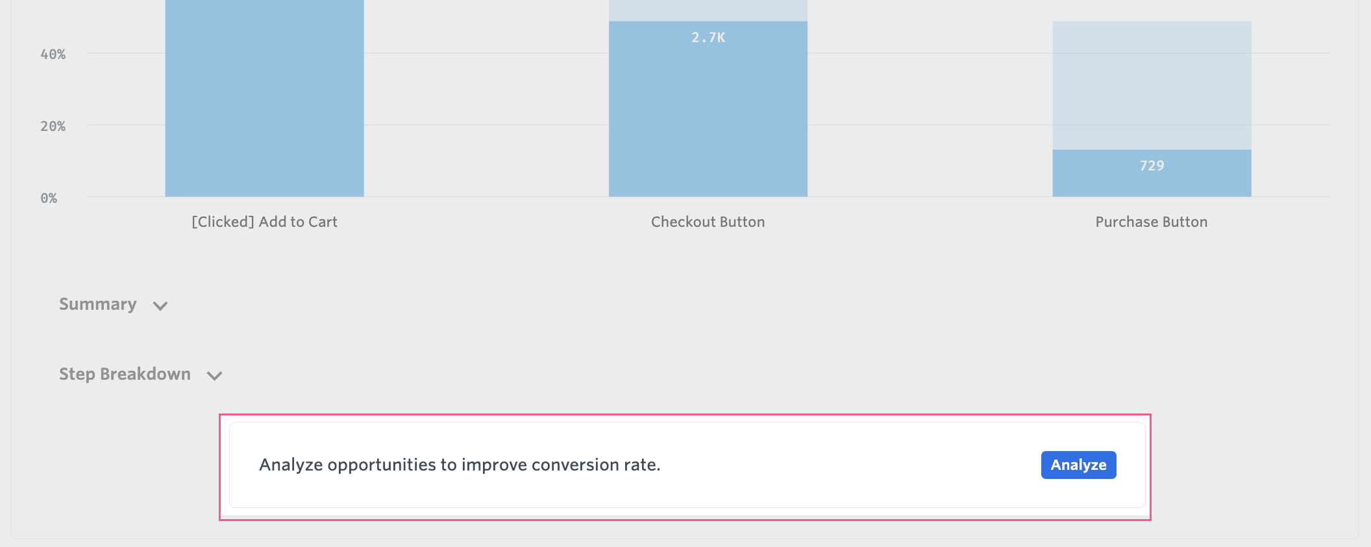Open the Step Breakdown heading
This screenshot has width=1371, height=547.
click(x=125, y=374)
